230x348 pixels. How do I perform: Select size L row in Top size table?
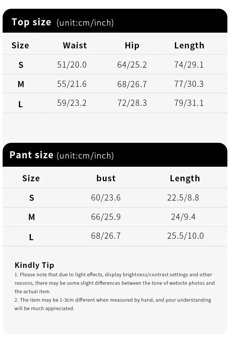115,103
